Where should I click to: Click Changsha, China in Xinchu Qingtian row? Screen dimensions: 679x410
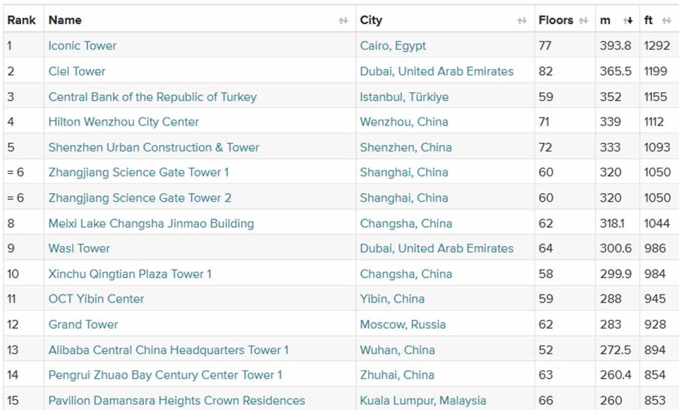coord(406,273)
